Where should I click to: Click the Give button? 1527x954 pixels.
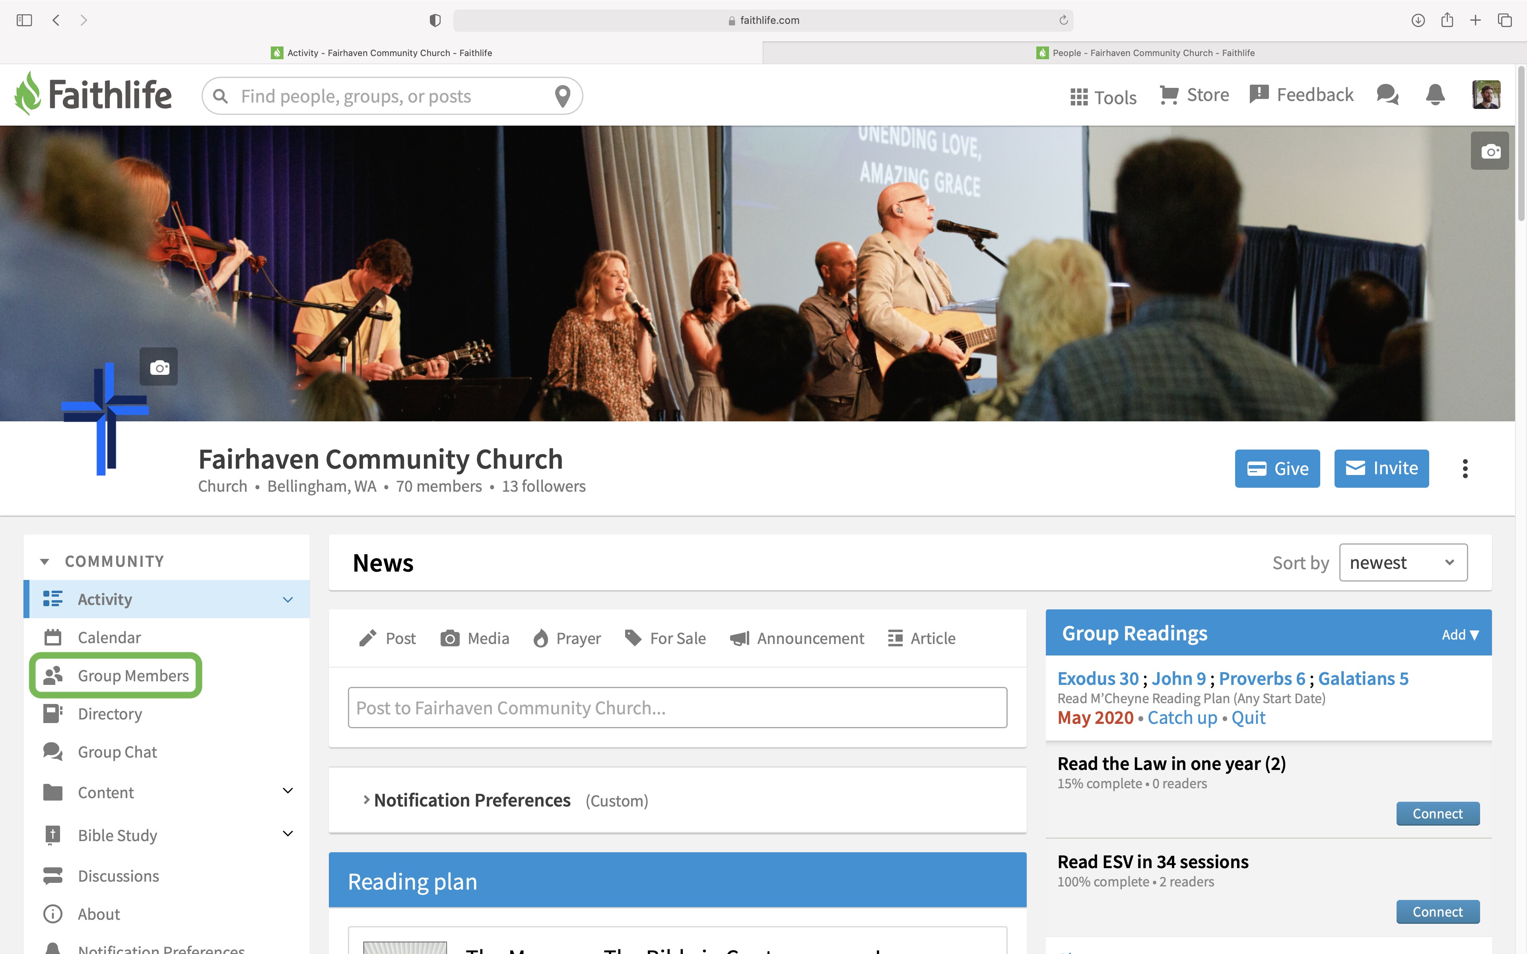click(1277, 469)
